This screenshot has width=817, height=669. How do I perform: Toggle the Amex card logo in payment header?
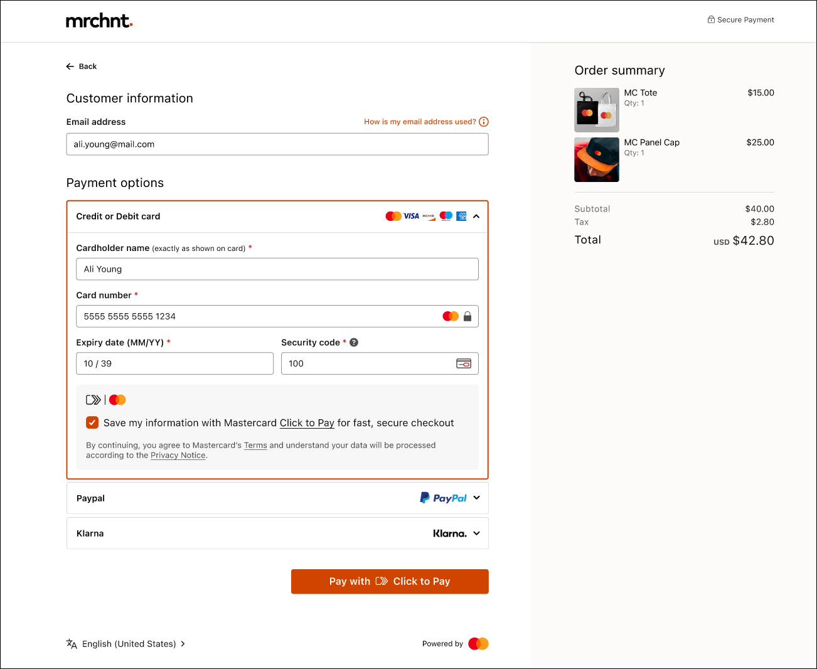(461, 215)
